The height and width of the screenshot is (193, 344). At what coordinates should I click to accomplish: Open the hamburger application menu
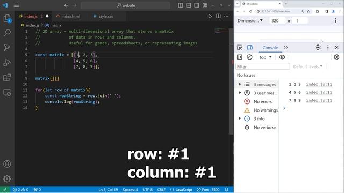(17, 5)
